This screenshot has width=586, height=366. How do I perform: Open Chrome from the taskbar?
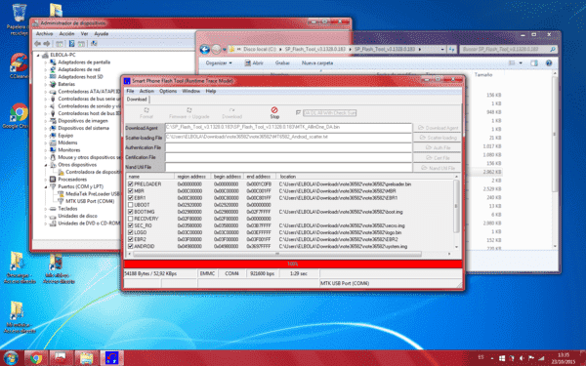click(36, 358)
